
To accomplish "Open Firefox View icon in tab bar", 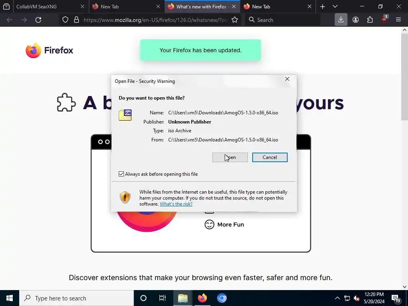I will [6, 6].
